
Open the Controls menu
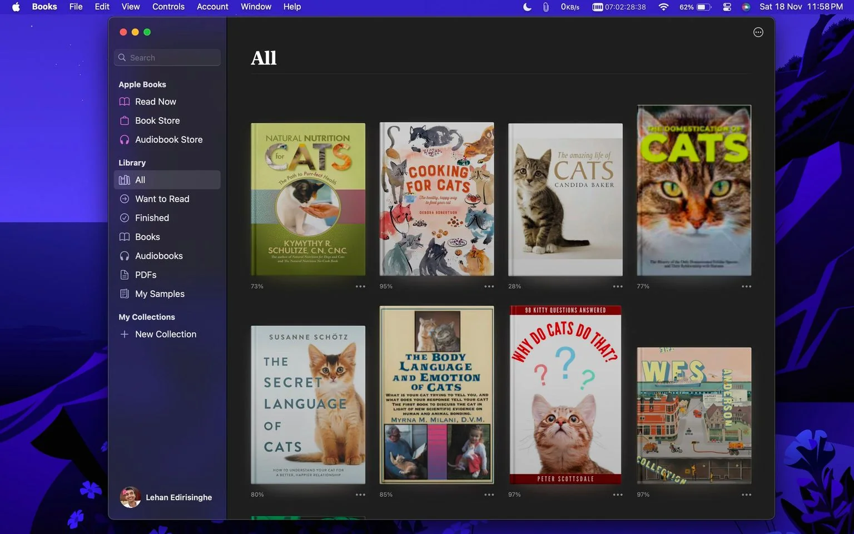click(x=168, y=7)
